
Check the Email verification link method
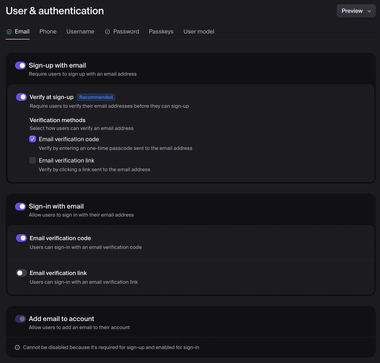click(x=33, y=160)
